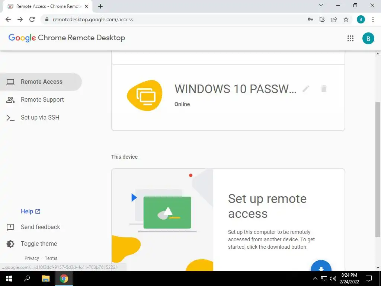Open the Help link
The image size is (381, 286).
pos(31,212)
